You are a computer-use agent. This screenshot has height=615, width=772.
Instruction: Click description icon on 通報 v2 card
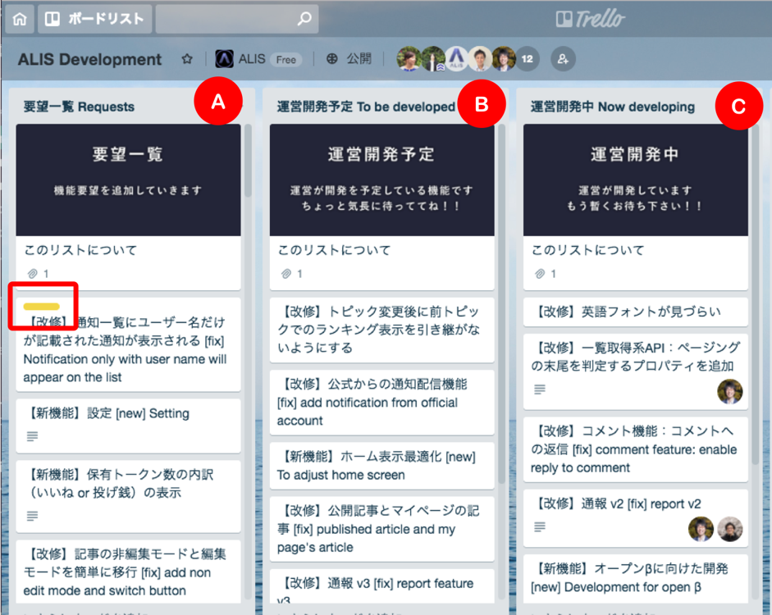click(539, 526)
